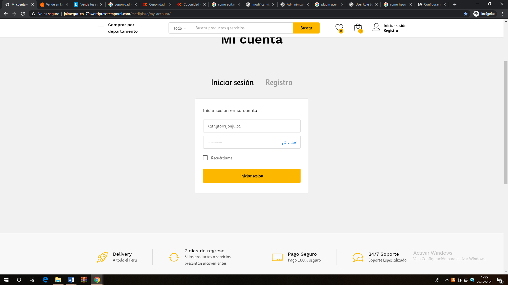The width and height of the screenshot is (508, 285).
Task: Click the page vertical scrollbar
Action: [506, 123]
